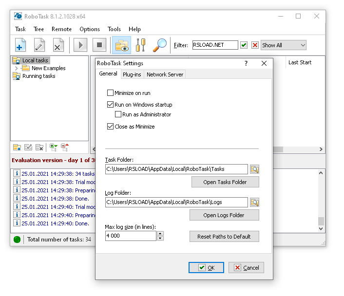Viewport: 344px width, 296px height.
Task: Toggle the task folder view icon
Action: point(121,45)
